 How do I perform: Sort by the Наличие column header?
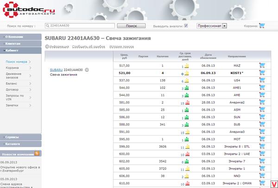pyautogui.click(x=163, y=56)
